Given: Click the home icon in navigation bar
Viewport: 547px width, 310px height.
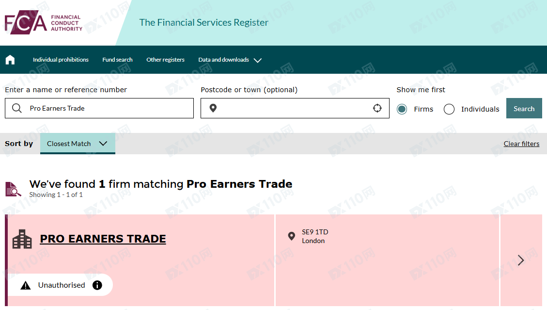Looking at the screenshot, I should (x=10, y=60).
